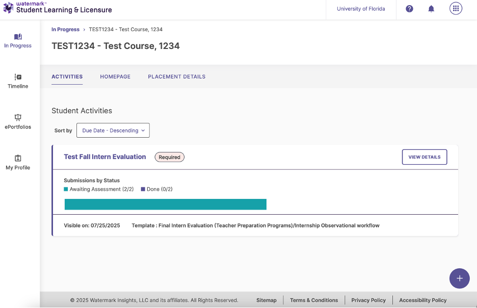Select the In Progress sidebar label

18,46
